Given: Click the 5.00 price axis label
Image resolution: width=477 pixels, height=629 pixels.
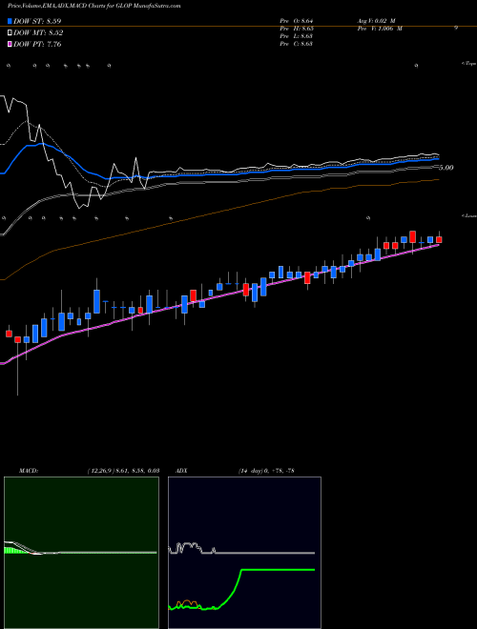Looking at the screenshot, I should 446,168.
